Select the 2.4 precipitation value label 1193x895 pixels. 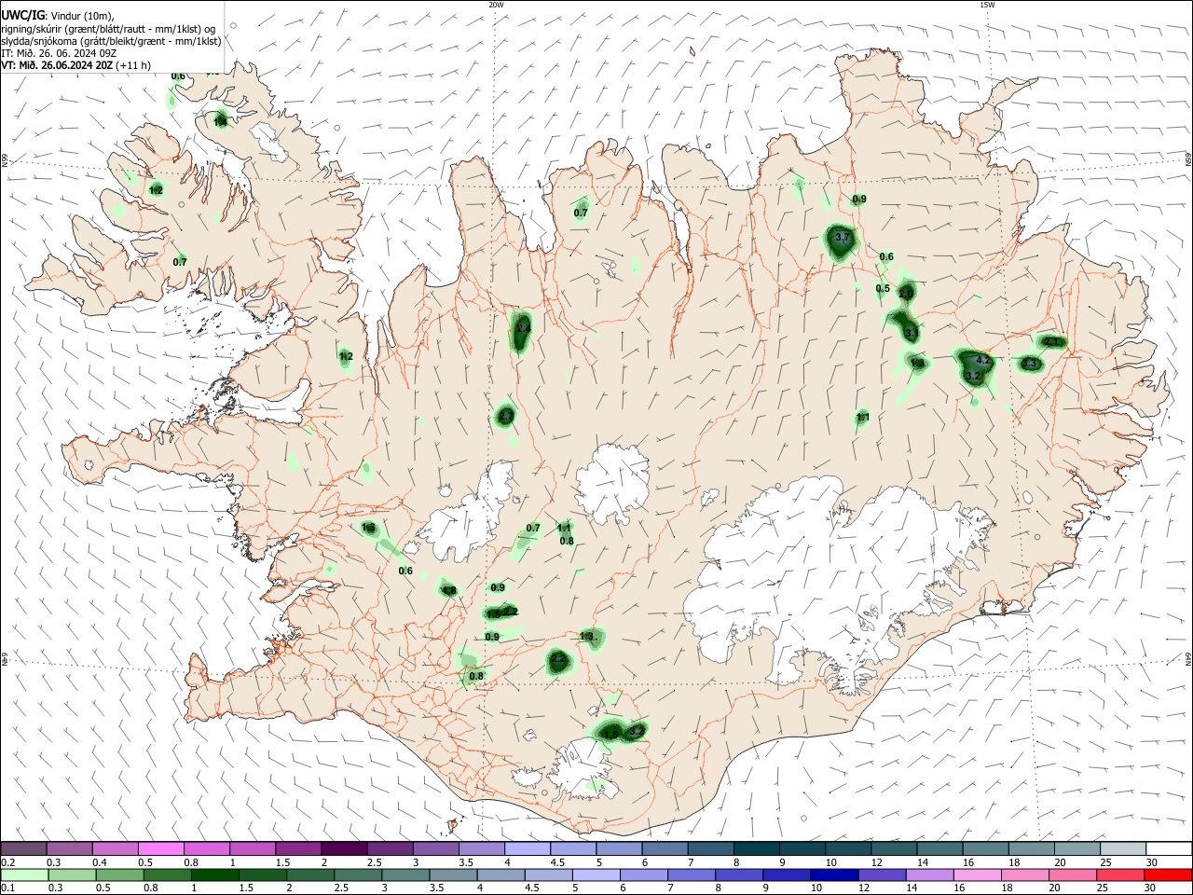point(523,328)
